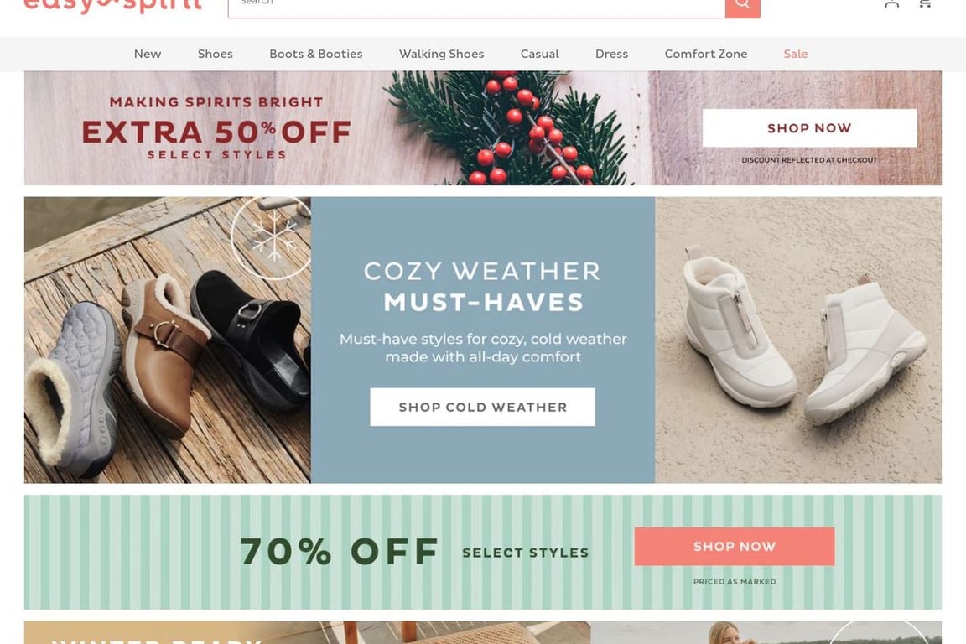Open the Casual category
This screenshot has height=644, width=966.
(540, 54)
